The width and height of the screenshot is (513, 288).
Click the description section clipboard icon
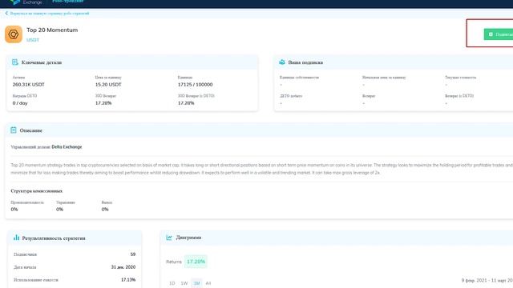pos(14,130)
